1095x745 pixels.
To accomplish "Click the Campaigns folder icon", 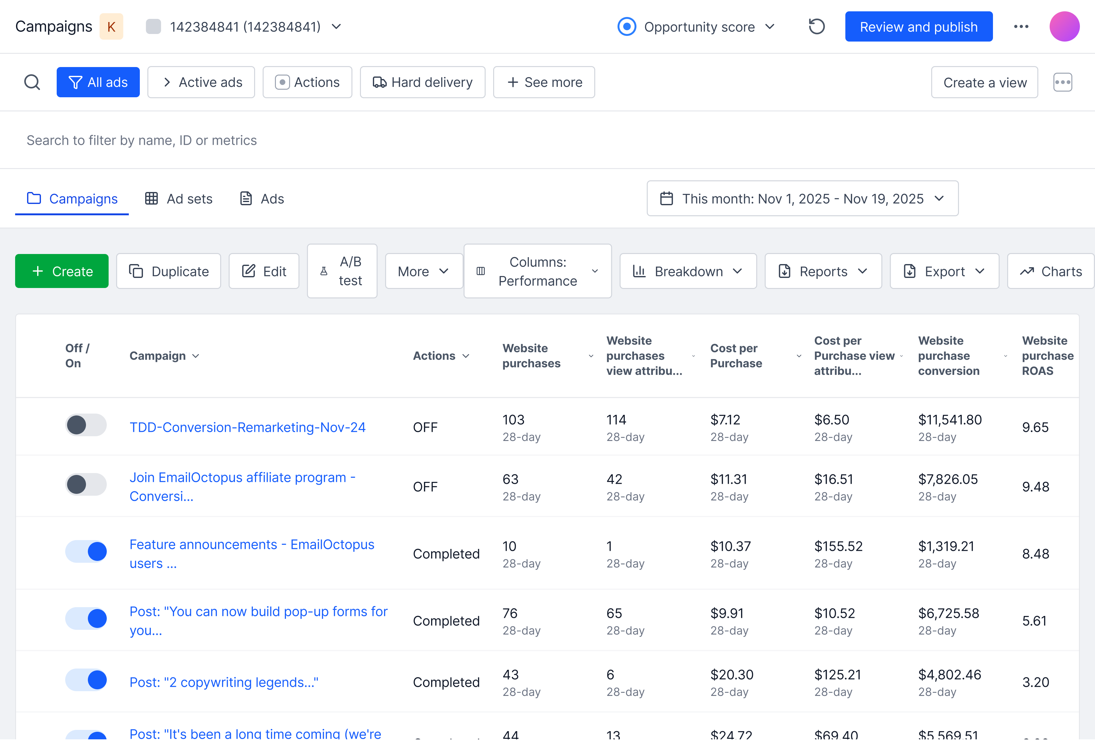I will [34, 198].
